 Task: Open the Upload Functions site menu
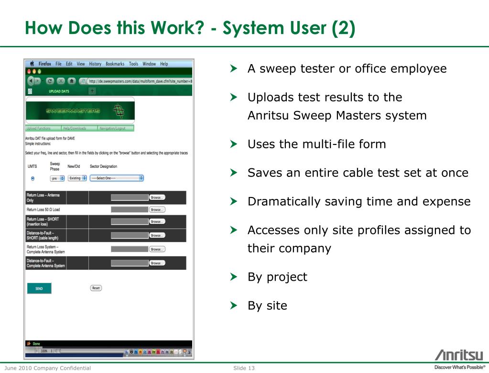[x=43, y=128]
